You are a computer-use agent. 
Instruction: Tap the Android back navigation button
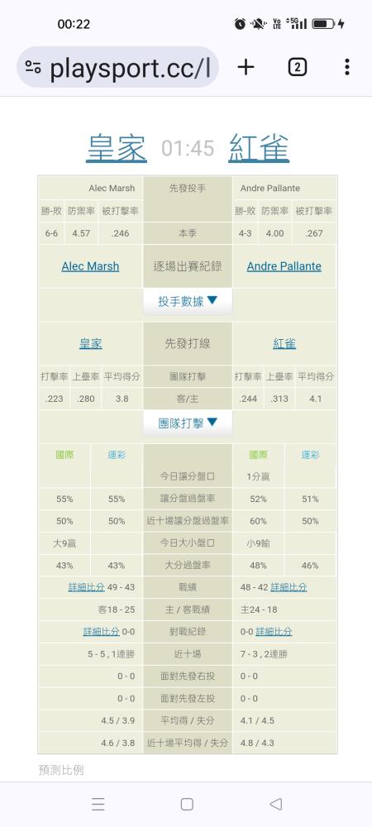coord(275,804)
